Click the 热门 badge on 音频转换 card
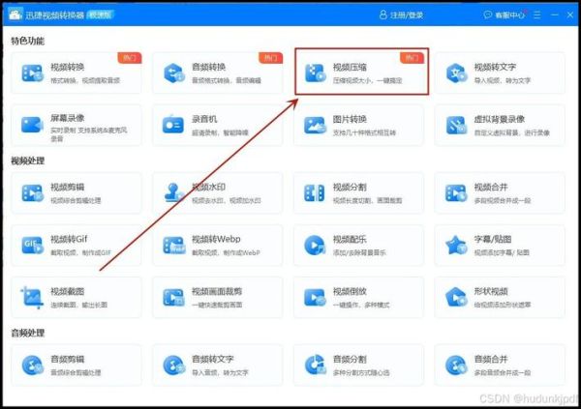 (x=270, y=58)
